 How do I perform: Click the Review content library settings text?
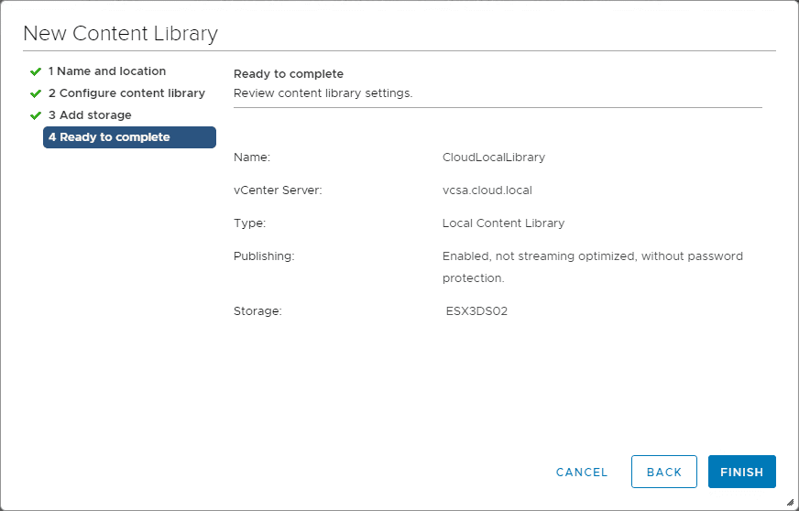tap(323, 93)
